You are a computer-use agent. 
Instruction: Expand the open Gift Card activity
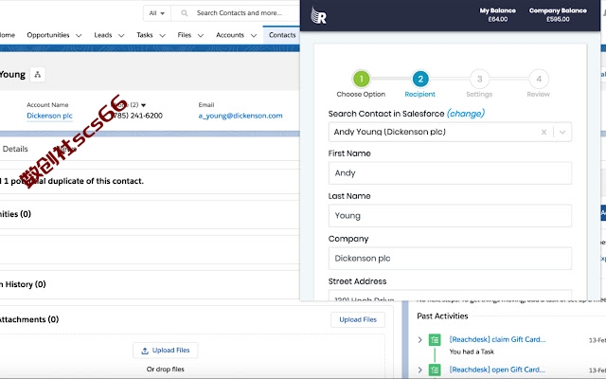419,370
